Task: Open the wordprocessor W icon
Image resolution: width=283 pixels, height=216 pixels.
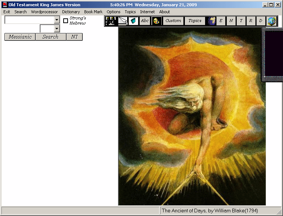Action: [x=133, y=21]
